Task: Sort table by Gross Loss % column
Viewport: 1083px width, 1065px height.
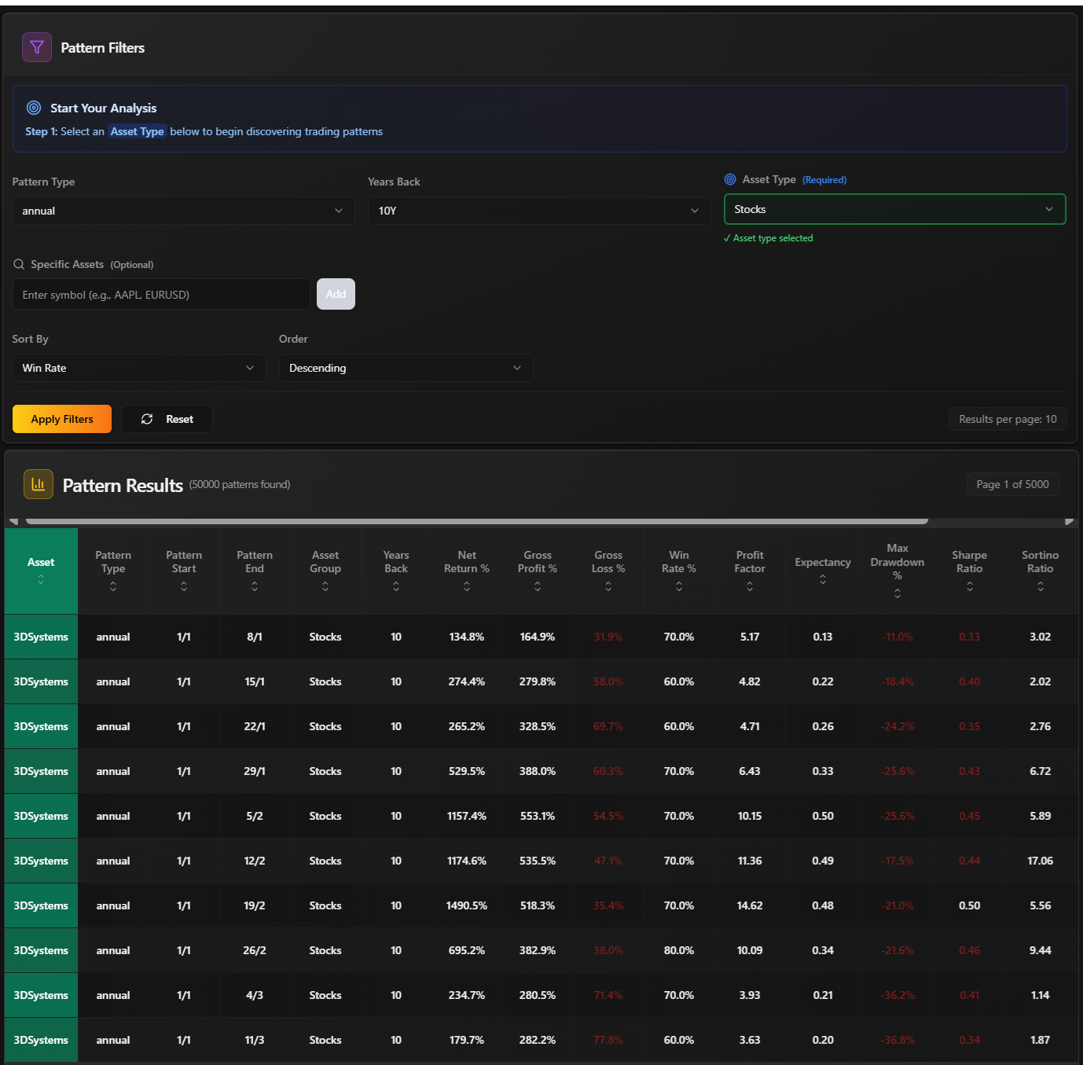Action: tap(608, 586)
